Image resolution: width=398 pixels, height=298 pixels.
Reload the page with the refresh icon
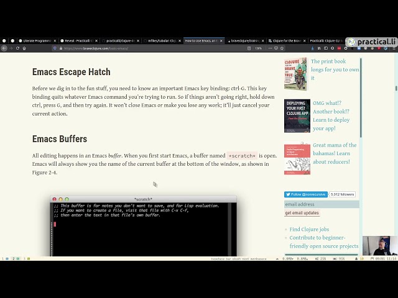pyautogui.click(x=17, y=48)
